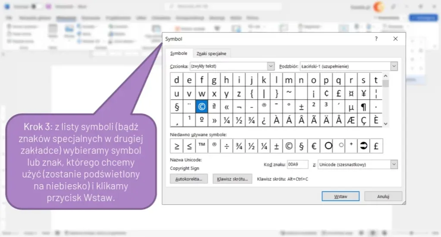Select the letter d in symbol grid

pyautogui.click(x=177, y=80)
